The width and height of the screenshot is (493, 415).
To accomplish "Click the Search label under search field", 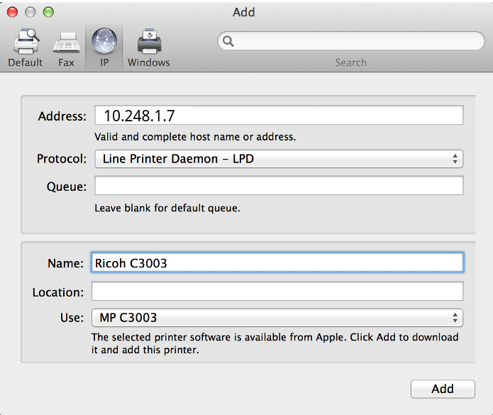I will click(x=351, y=62).
